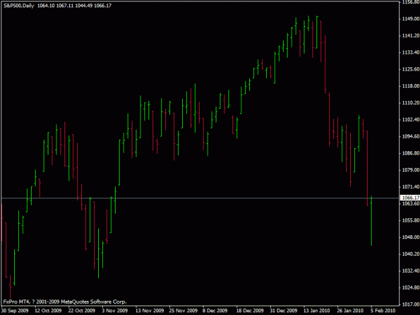Select the 3 Nov 2009 date label

click(x=115, y=310)
